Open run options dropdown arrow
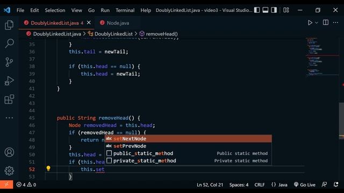Screen dimensions: 344x193 pos(317,23)
